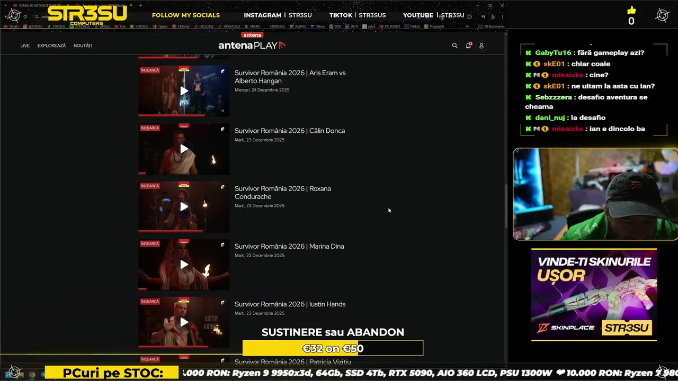Open the LIVE menu item

click(25, 46)
